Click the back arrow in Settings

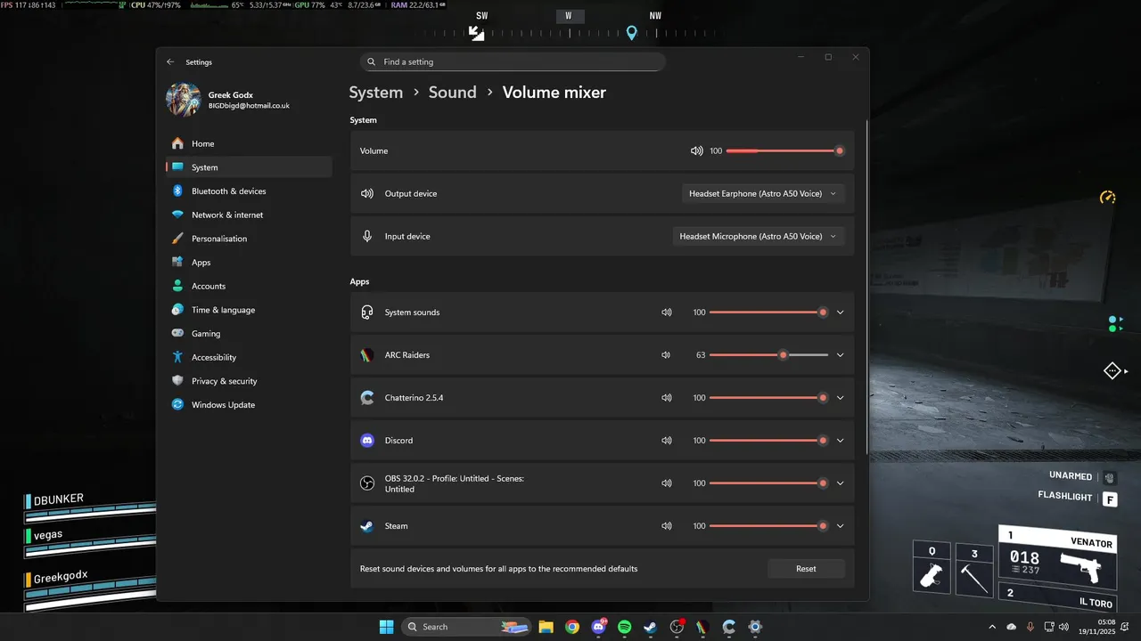click(170, 62)
